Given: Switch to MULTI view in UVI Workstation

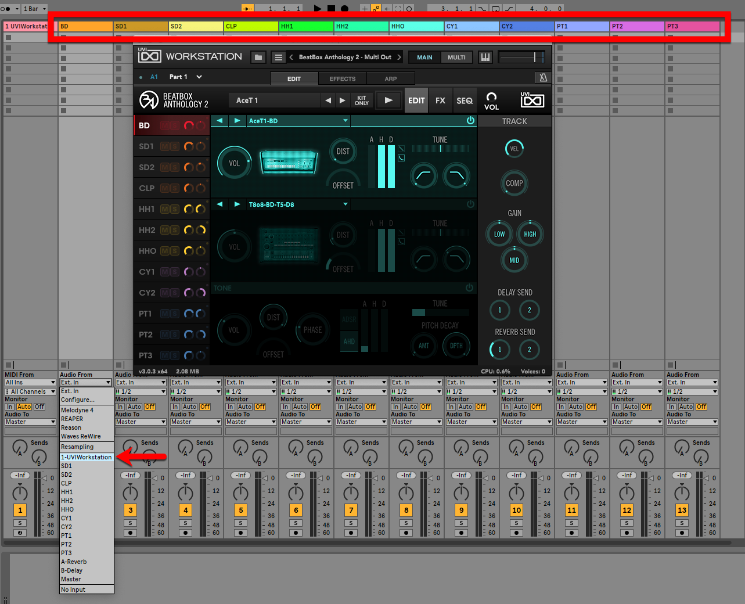Looking at the screenshot, I should (456, 57).
